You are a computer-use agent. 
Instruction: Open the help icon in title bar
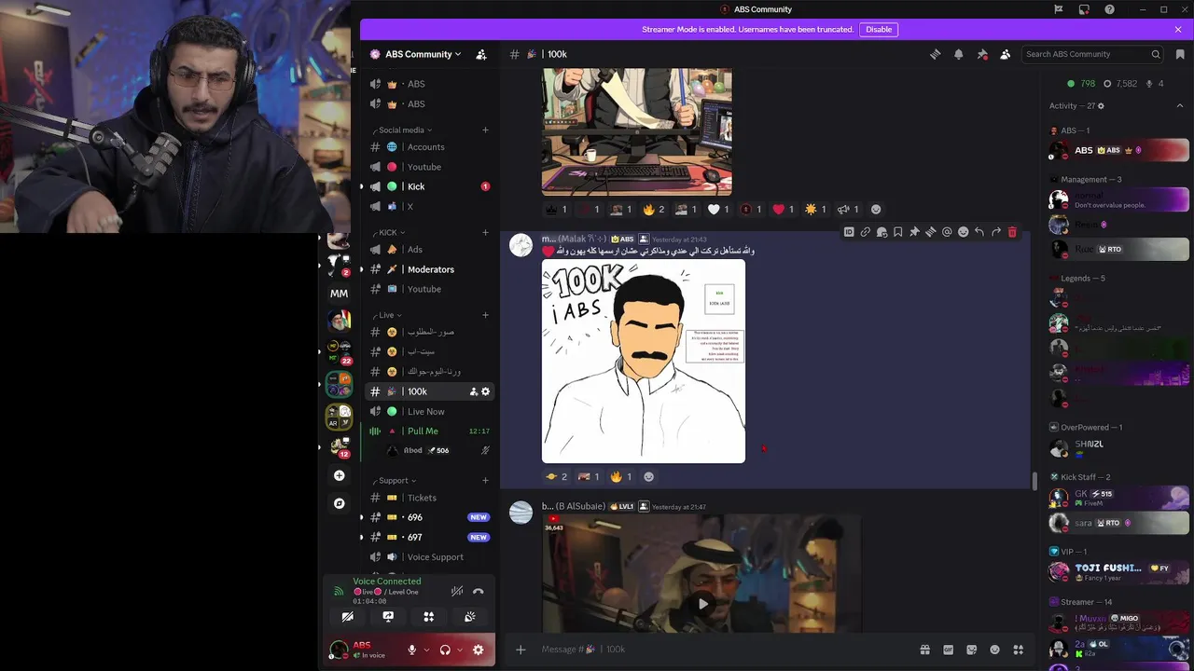pyautogui.click(x=1109, y=9)
